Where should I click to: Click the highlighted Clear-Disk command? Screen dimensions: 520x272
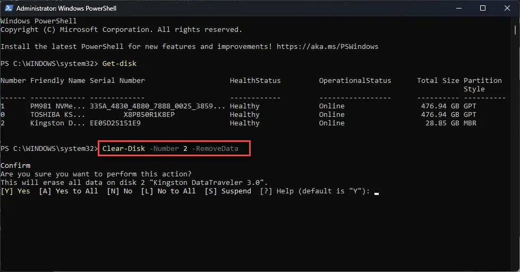point(174,148)
